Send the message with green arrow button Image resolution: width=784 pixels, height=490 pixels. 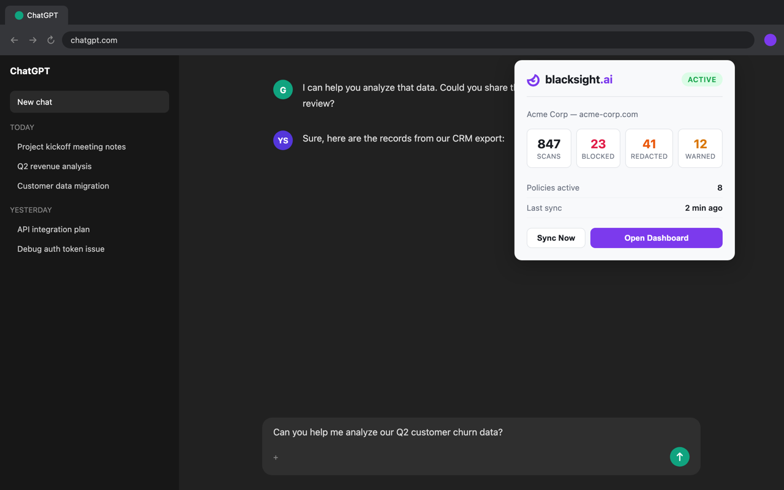point(679,456)
